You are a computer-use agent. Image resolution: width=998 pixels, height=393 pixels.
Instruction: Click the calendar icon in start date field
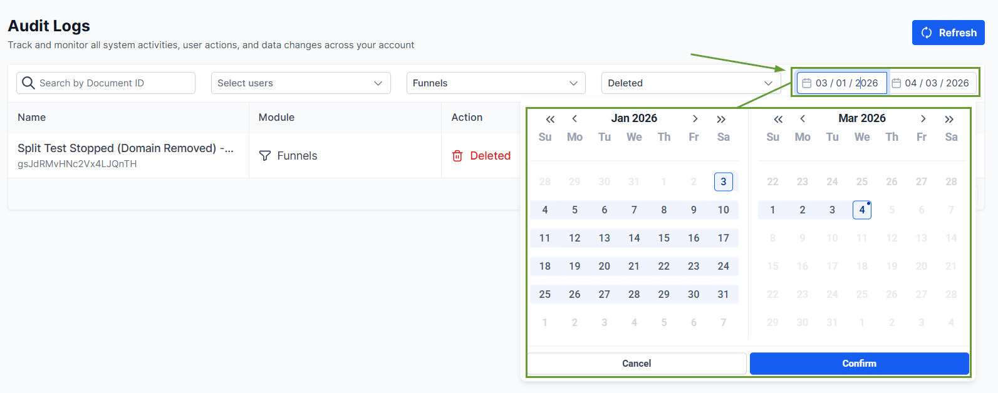(807, 83)
